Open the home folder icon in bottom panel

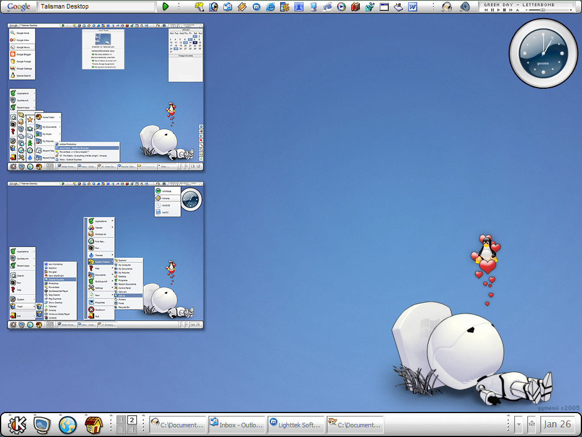[x=93, y=424]
